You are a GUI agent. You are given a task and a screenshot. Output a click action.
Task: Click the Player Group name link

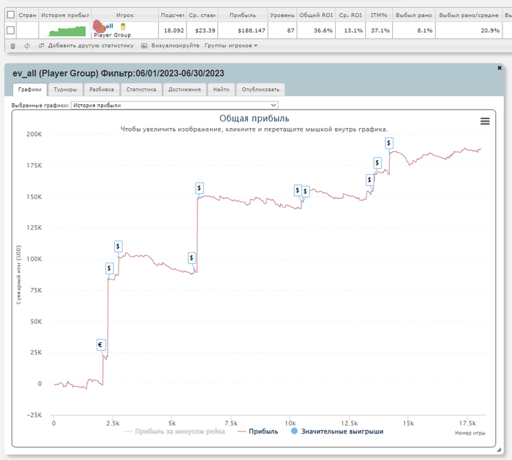[x=113, y=35]
